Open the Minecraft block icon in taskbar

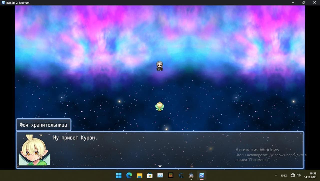click(170, 175)
